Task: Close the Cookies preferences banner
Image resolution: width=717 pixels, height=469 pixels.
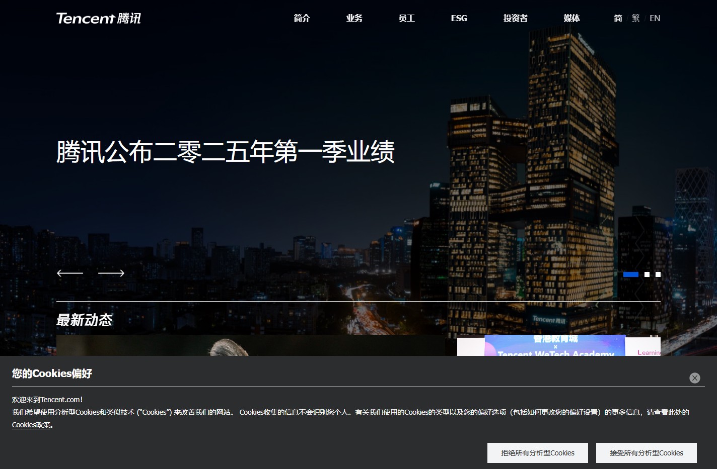Action: pyautogui.click(x=695, y=378)
